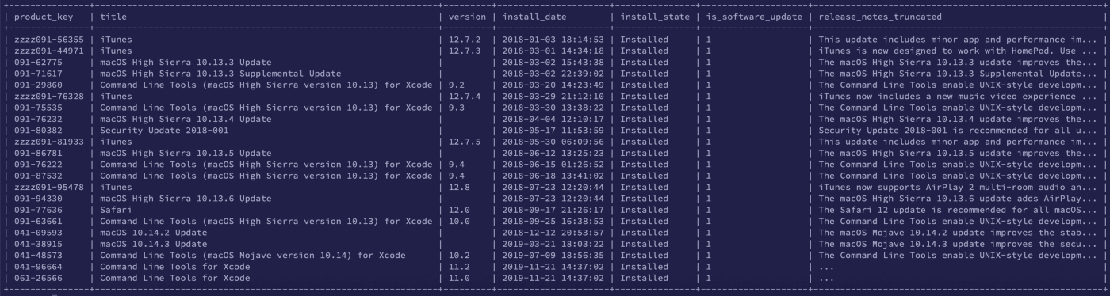This screenshot has height=296, width=1110.
Task: Click title macOS 10.14.2 Update
Action: pos(154,233)
